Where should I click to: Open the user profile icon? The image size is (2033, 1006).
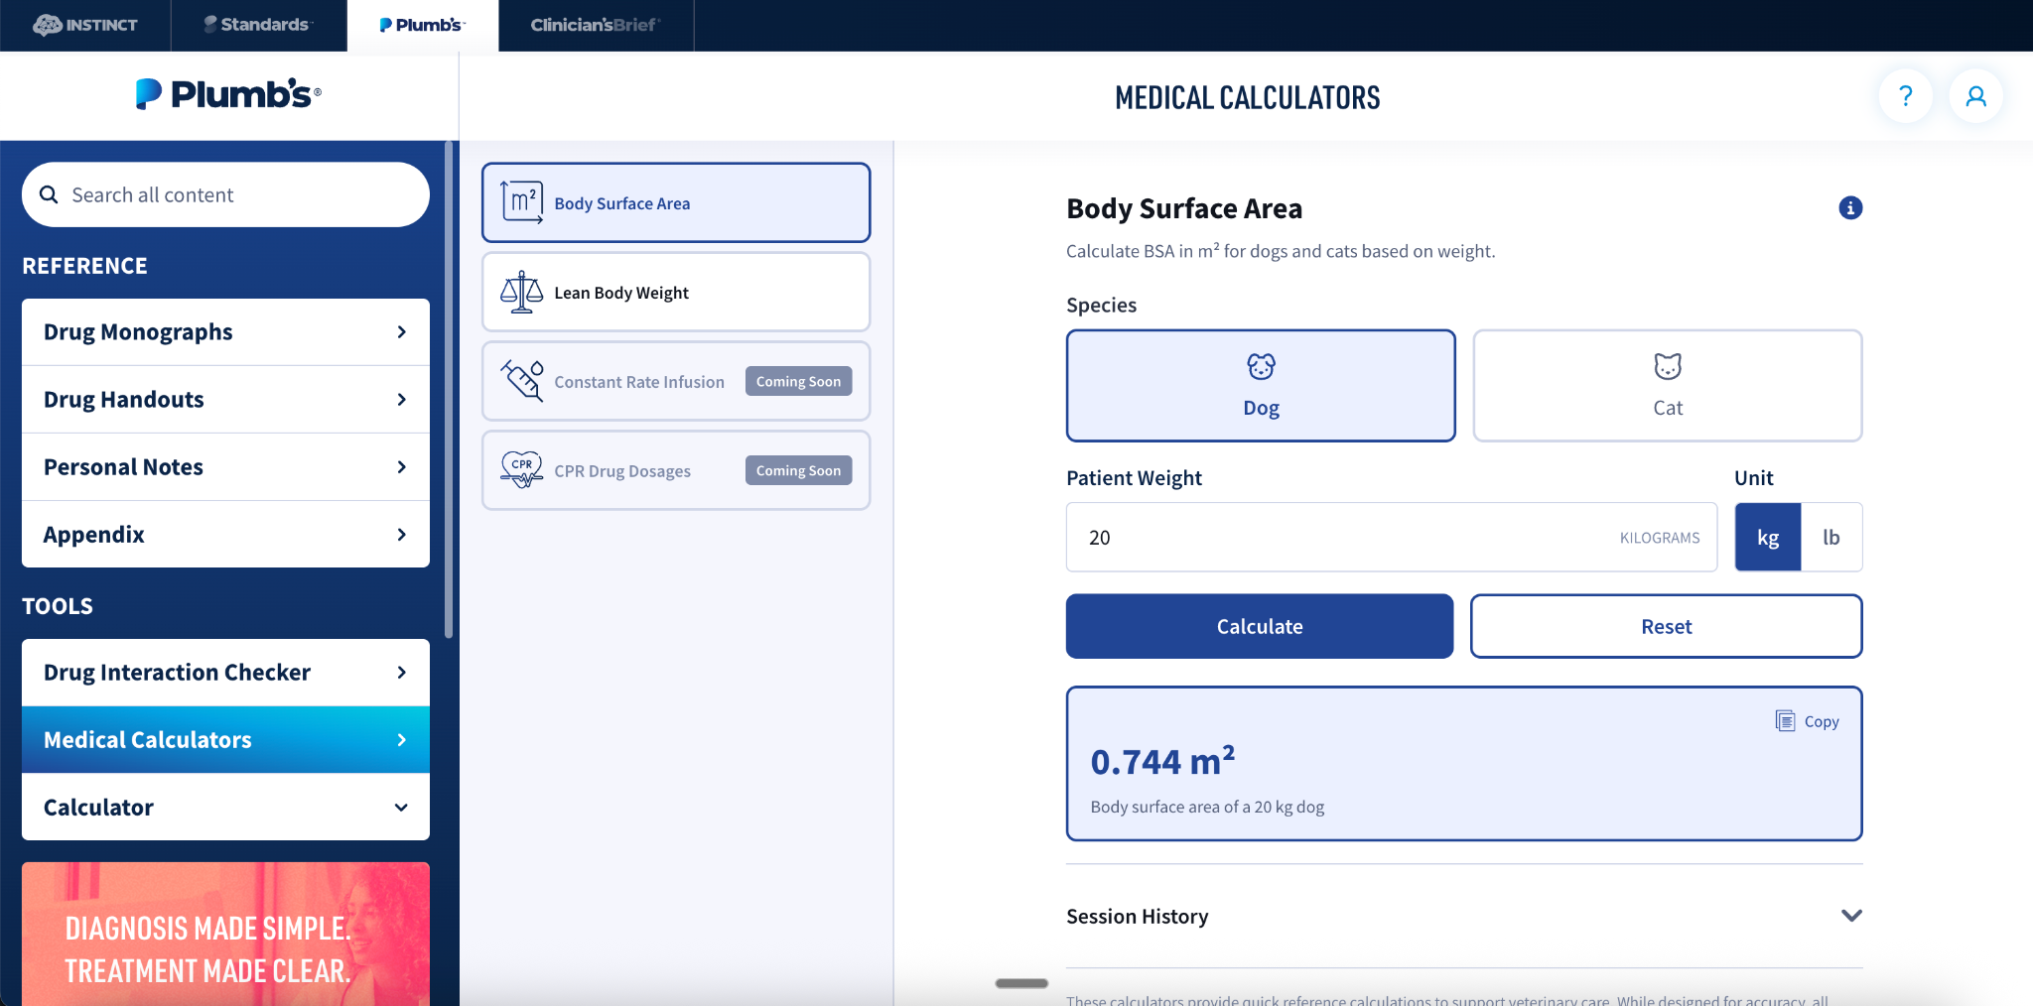1975,96
